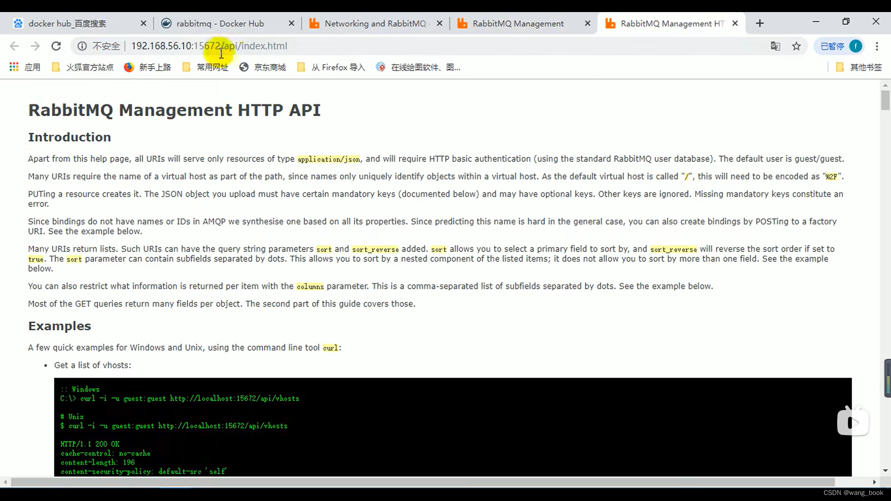
Task: Switch to rabbitmq - Docker Hub tab
Action: (227, 23)
